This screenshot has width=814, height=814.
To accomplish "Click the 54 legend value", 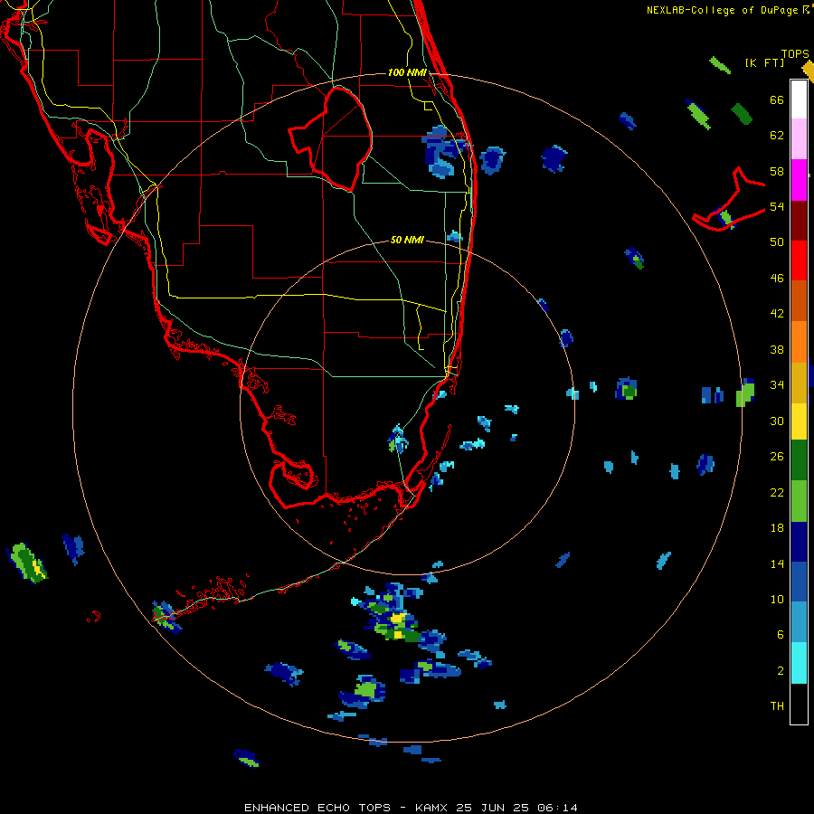I will [777, 206].
